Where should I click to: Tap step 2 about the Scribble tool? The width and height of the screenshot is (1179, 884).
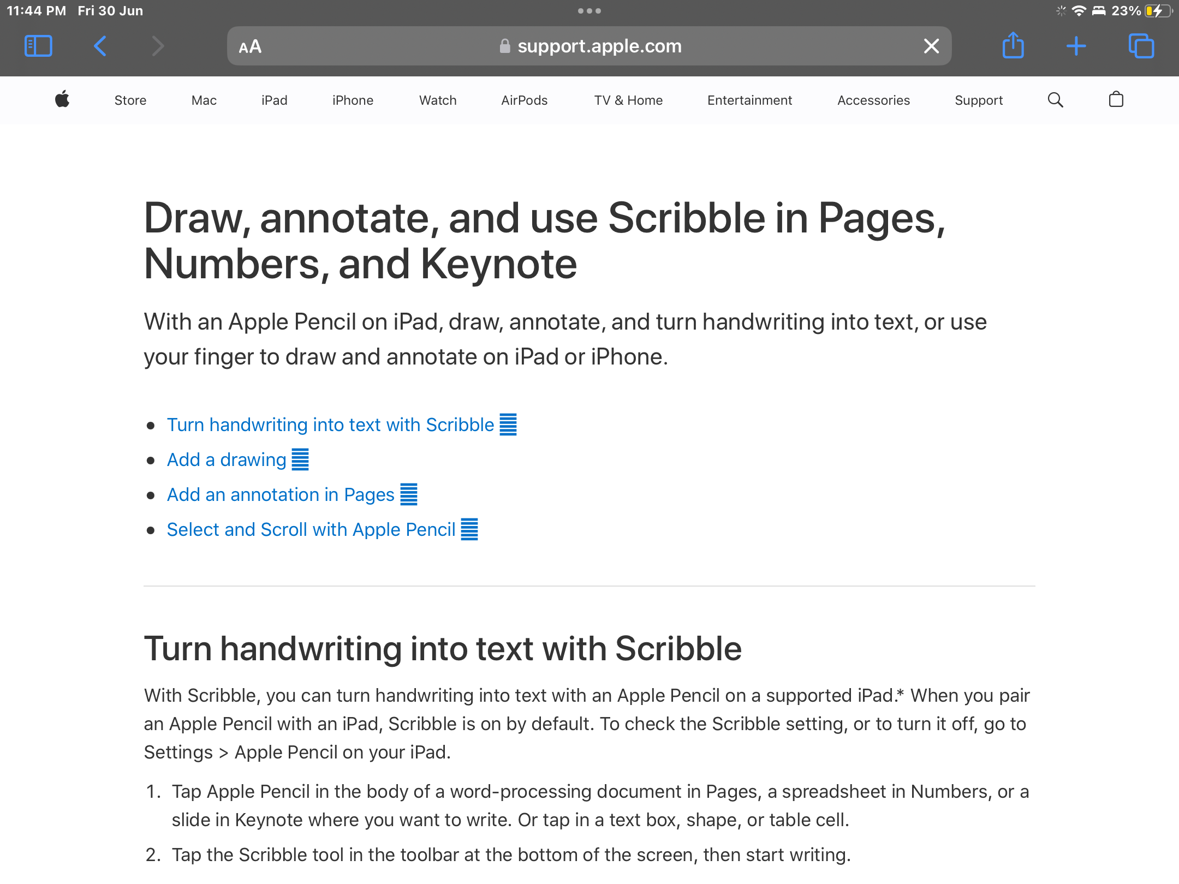pyautogui.click(x=511, y=855)
